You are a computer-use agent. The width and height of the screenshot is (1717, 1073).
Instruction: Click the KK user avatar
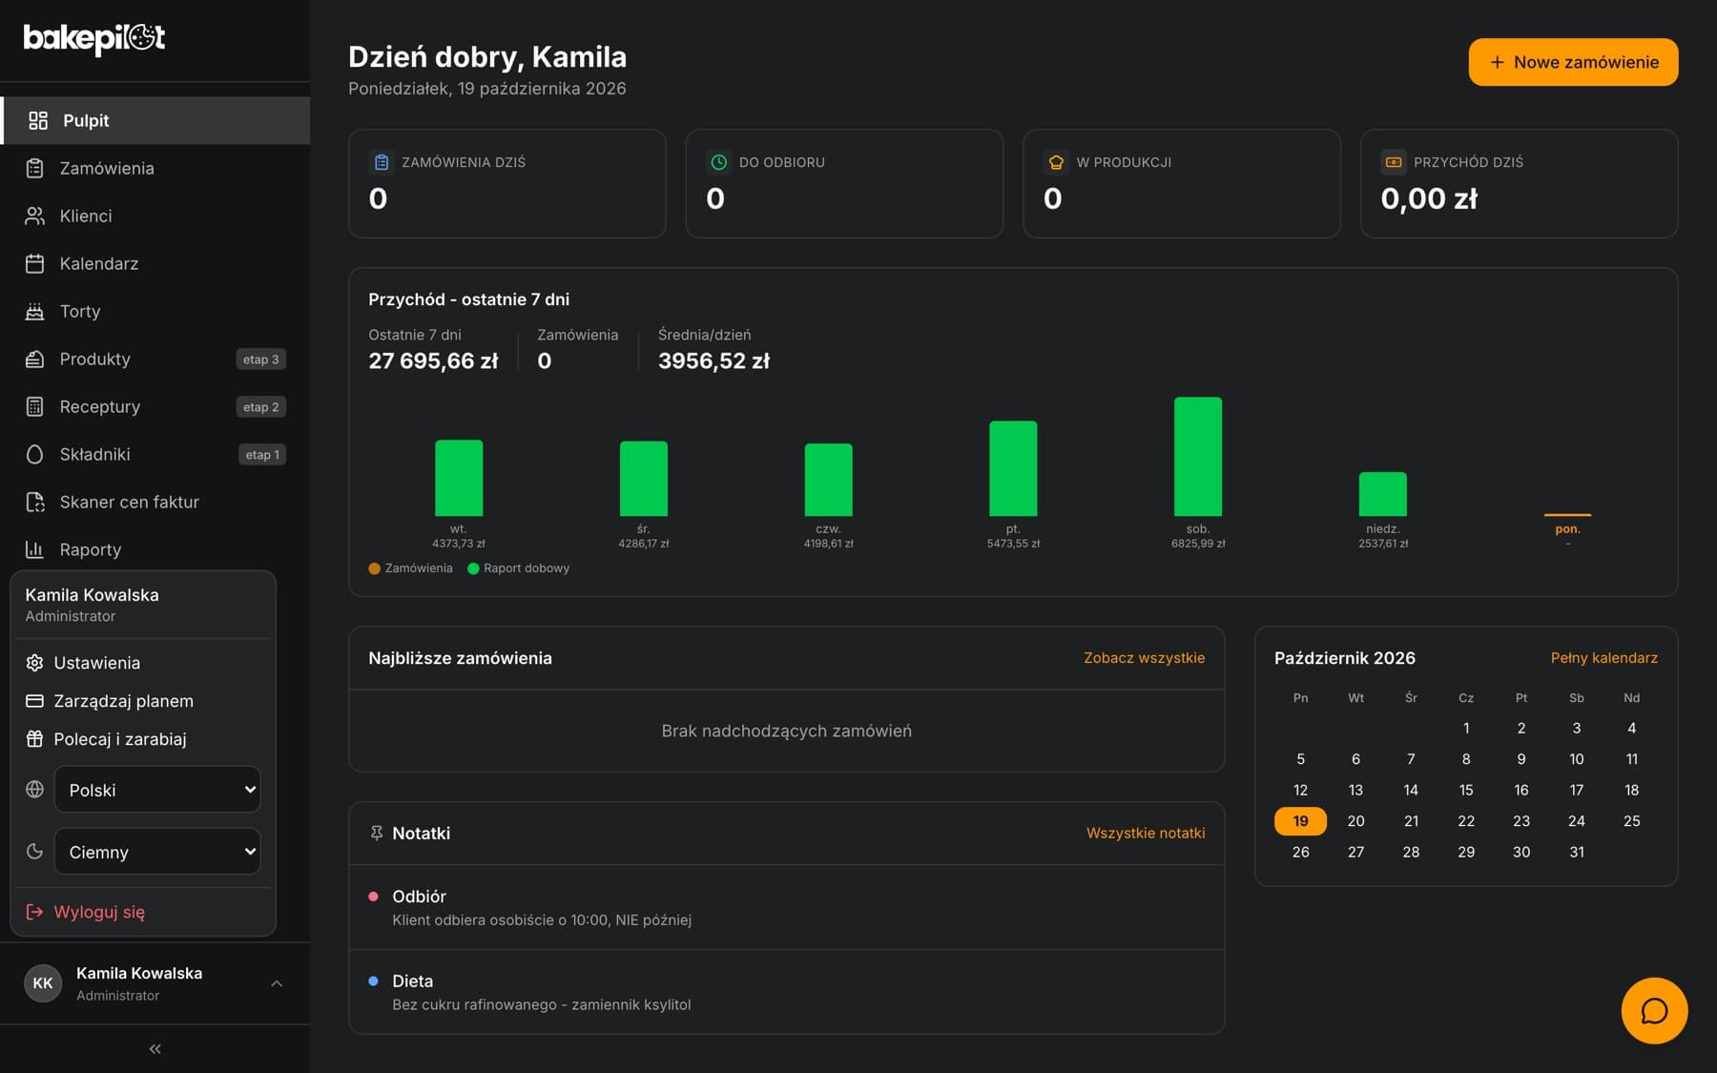pyautogui.click(x=43, y=983)
